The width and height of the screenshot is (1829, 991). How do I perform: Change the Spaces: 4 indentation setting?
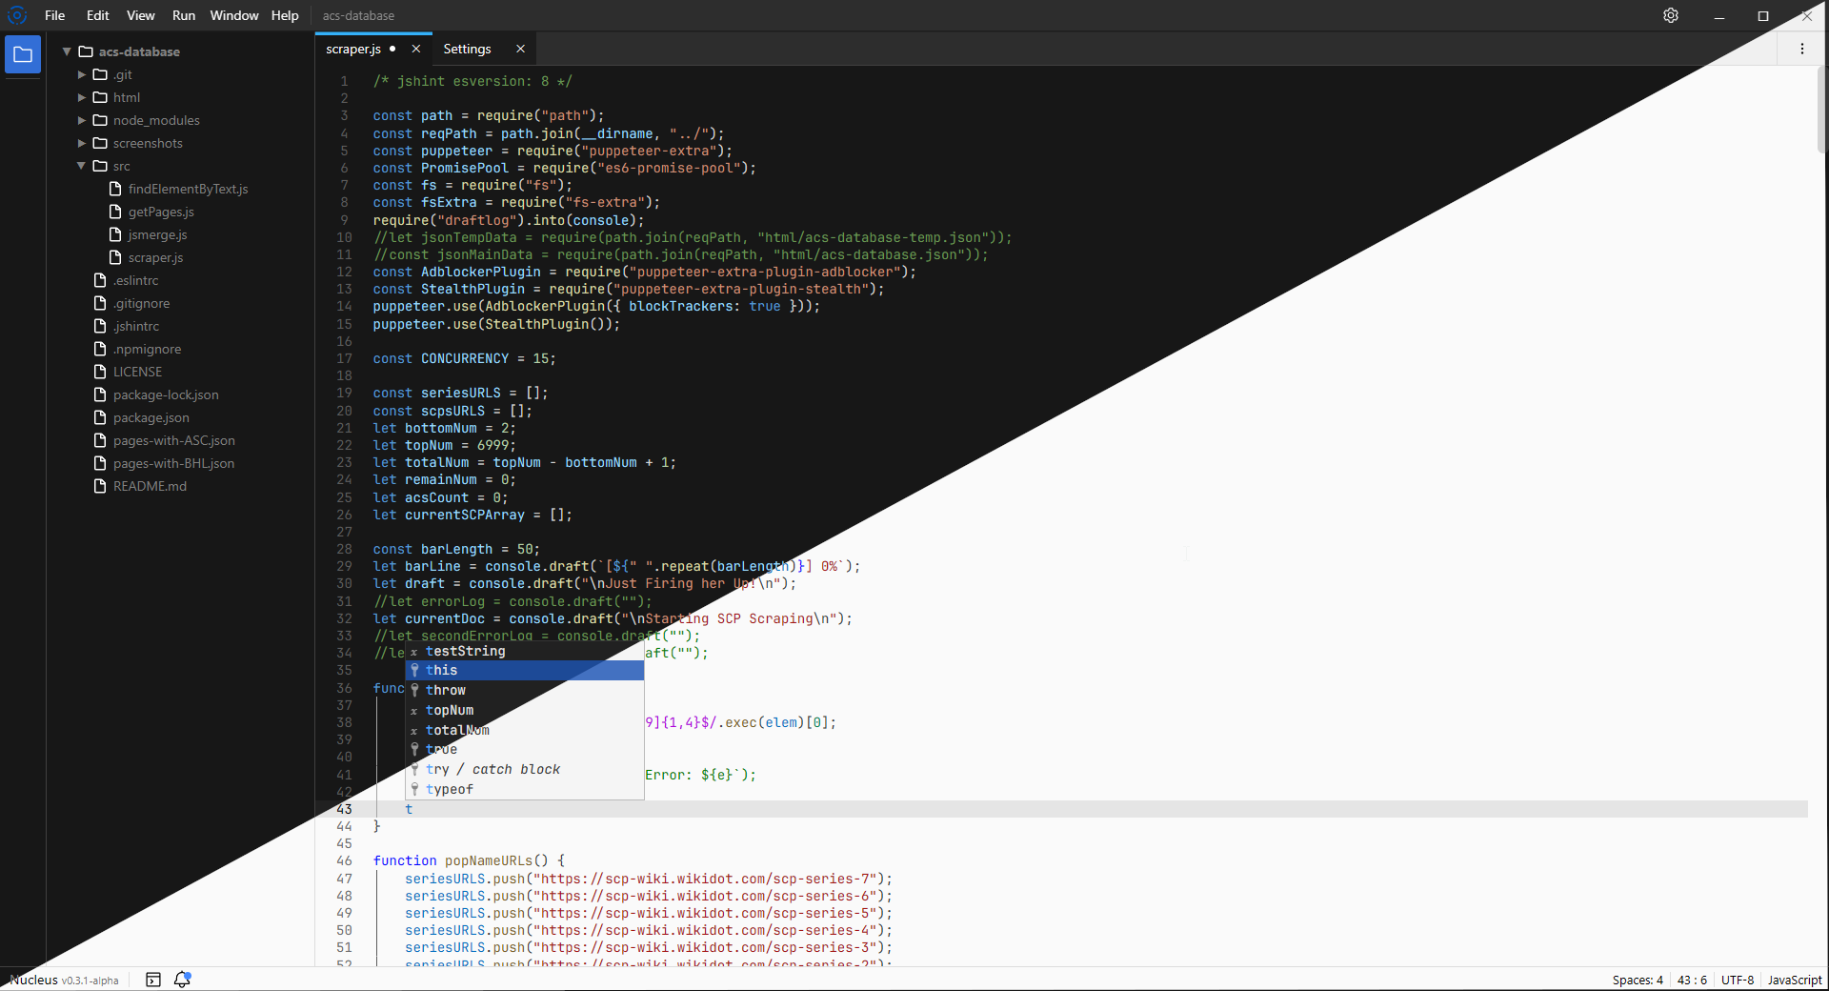point(1638,980)
